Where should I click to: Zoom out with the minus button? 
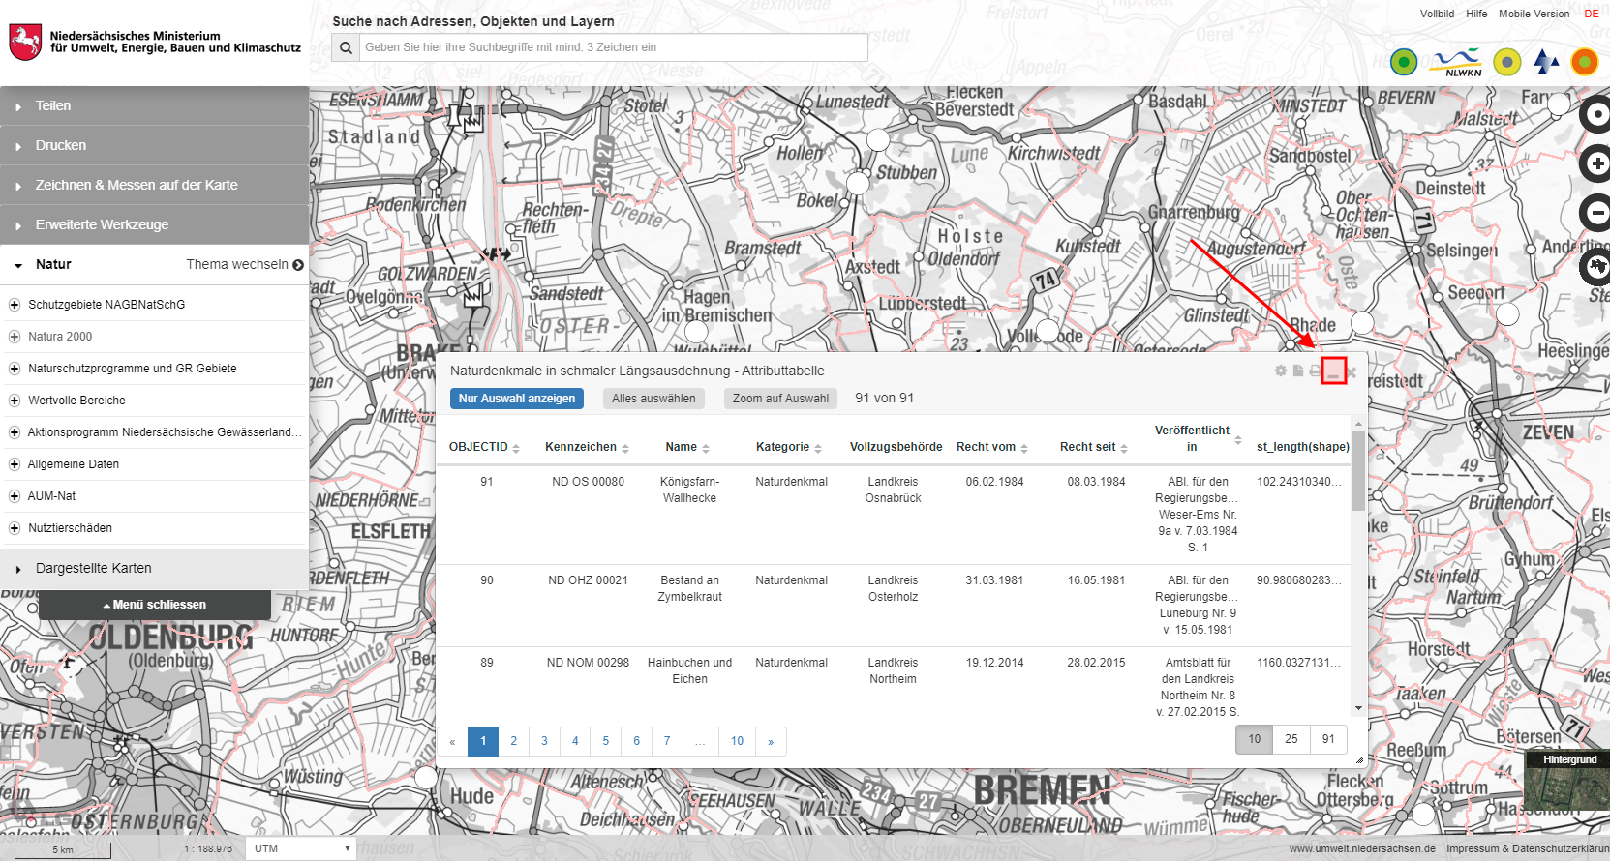click(x=1595, y=213)
